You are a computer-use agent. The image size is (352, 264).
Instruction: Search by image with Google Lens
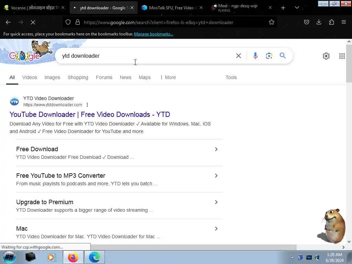pos(269,56)
